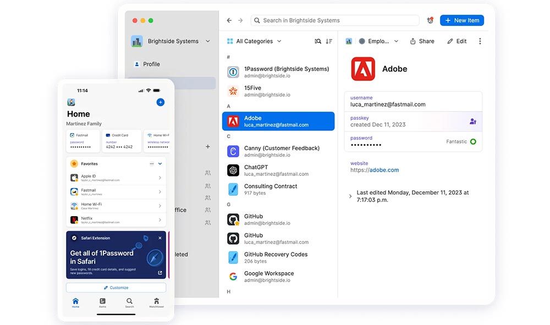The width and height of the screenshot is (550, 325).
Task: Edit the Adobe item
Action: click(x=457, y=41)
